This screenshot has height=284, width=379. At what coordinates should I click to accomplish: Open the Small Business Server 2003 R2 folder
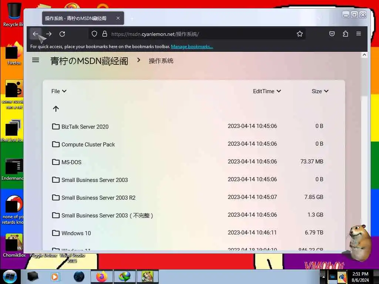tap(98, 198)
